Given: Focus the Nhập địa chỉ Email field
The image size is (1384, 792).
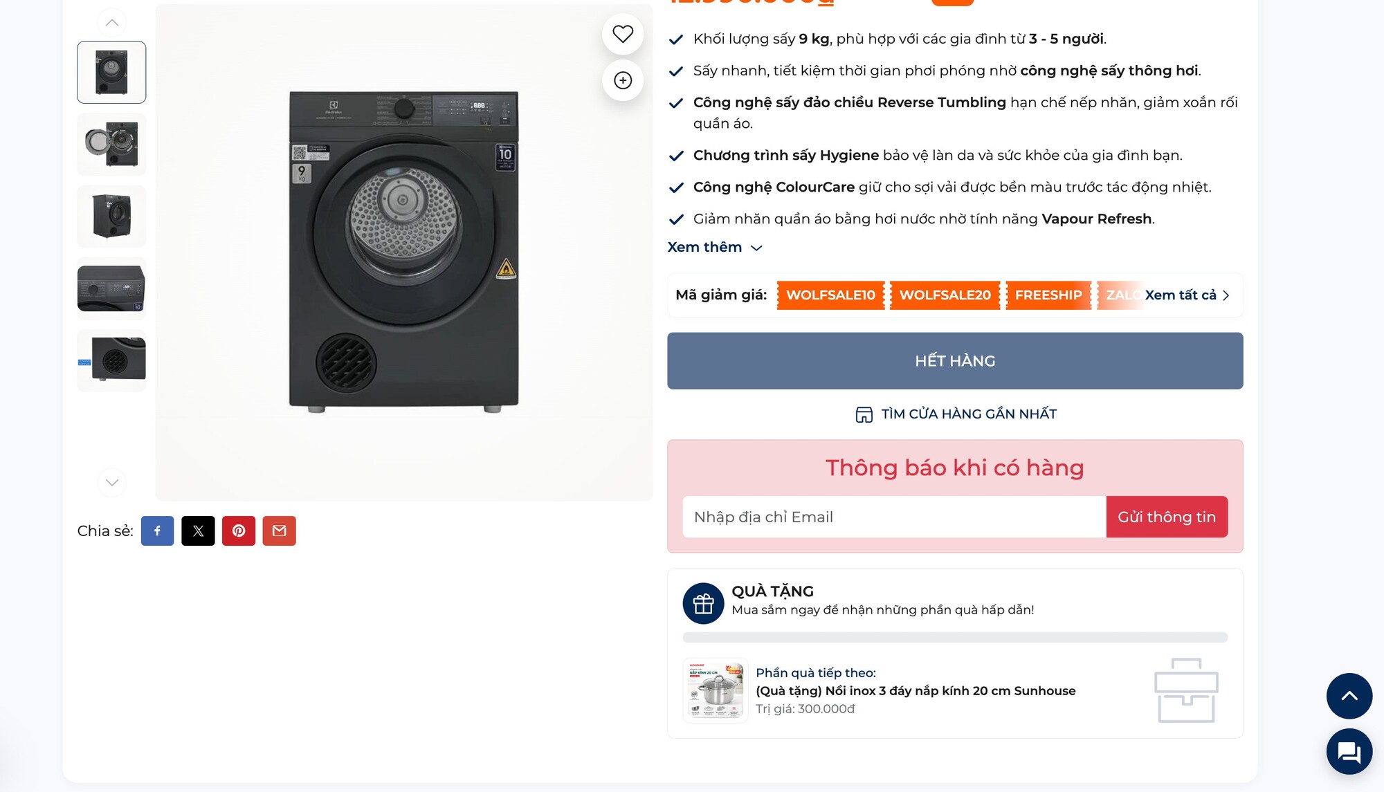Looking at the screenshot, I should point(894,517).
